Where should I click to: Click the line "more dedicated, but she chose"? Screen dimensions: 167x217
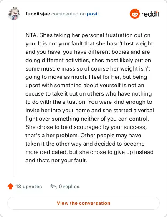click(89, 152)
